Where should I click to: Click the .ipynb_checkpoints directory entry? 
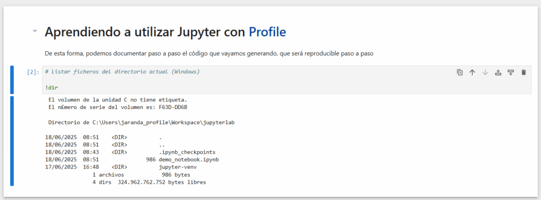(188, 152)
